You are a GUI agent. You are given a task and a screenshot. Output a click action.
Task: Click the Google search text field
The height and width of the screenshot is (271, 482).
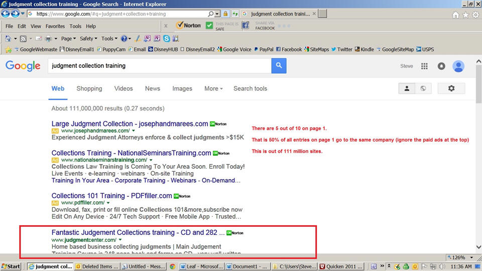coord(160,66)
